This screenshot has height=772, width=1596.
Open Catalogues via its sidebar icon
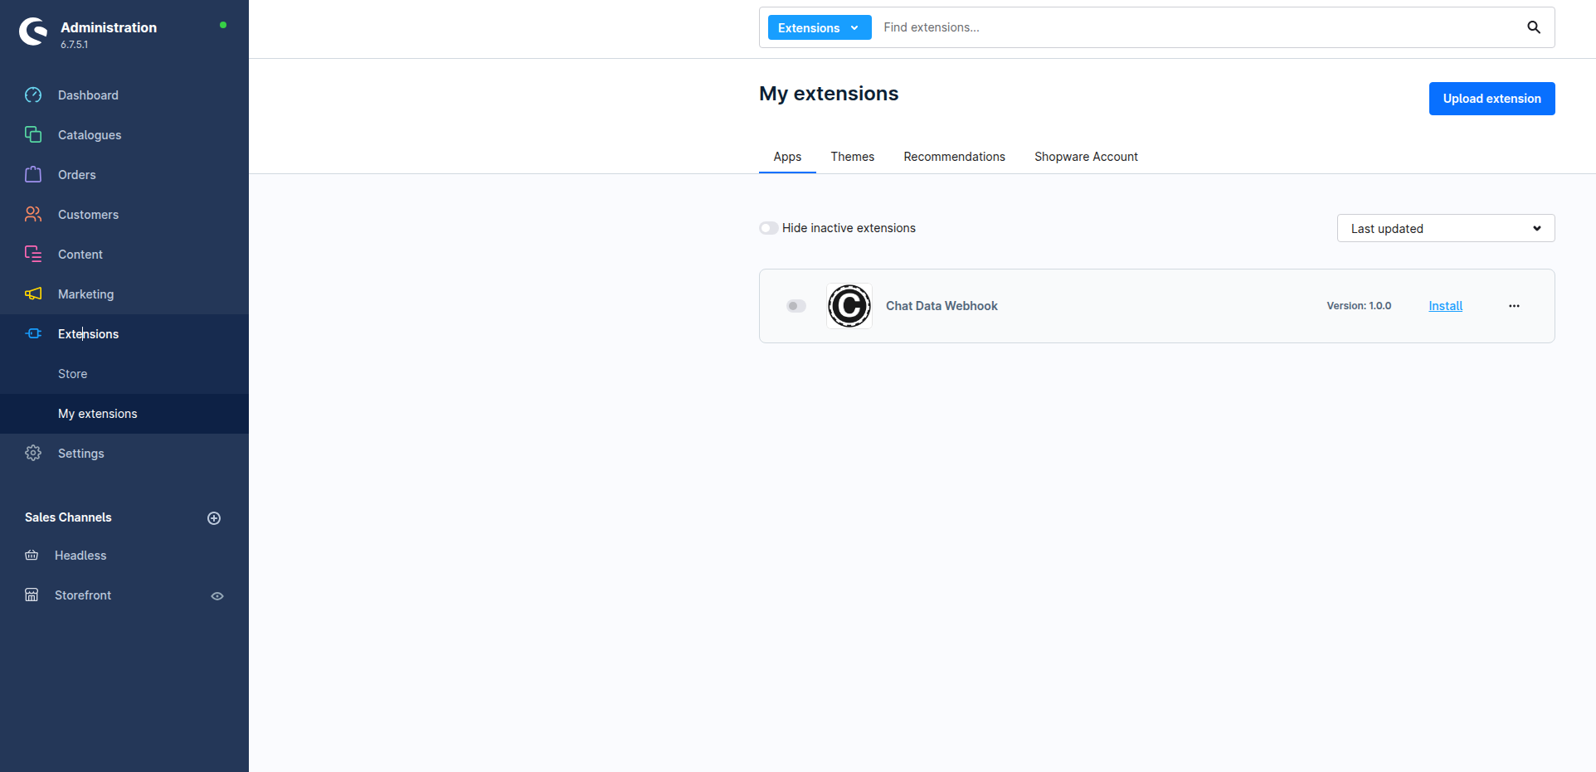pyautogui.click(x=33, y=134)
